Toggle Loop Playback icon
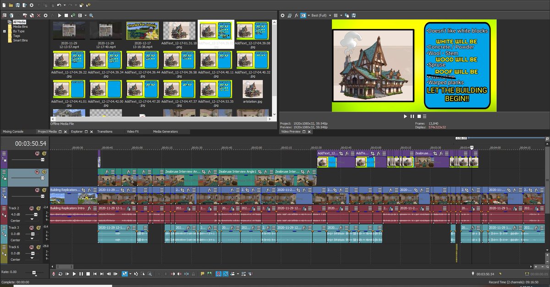Viewport: 550px width, 287px height. tap(60, 274)
